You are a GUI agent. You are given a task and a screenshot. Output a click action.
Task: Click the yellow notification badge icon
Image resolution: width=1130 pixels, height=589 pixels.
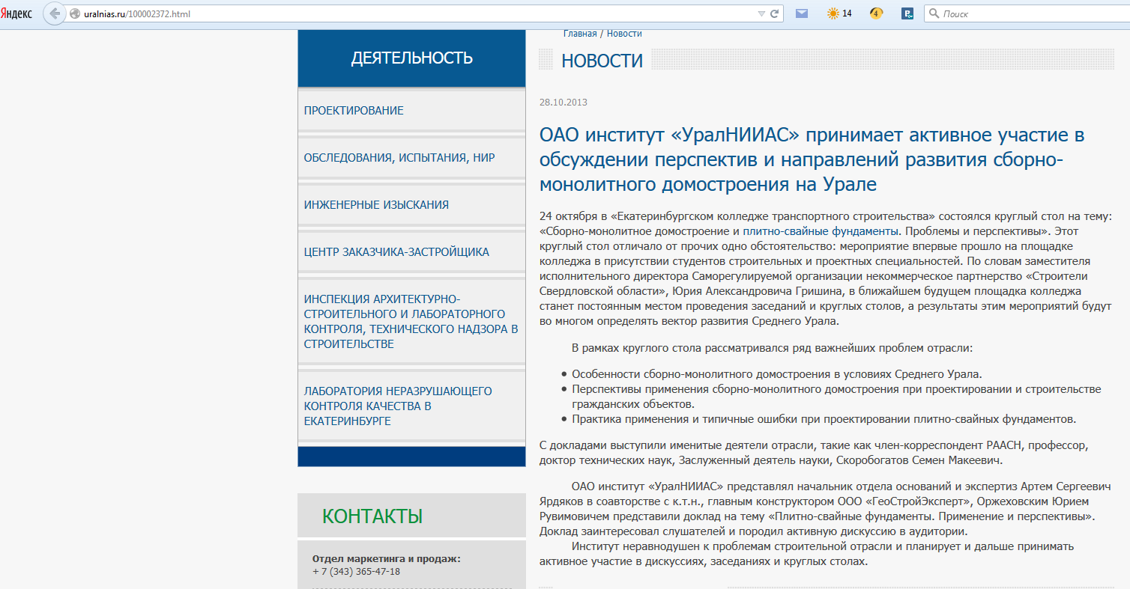[875, 13]
